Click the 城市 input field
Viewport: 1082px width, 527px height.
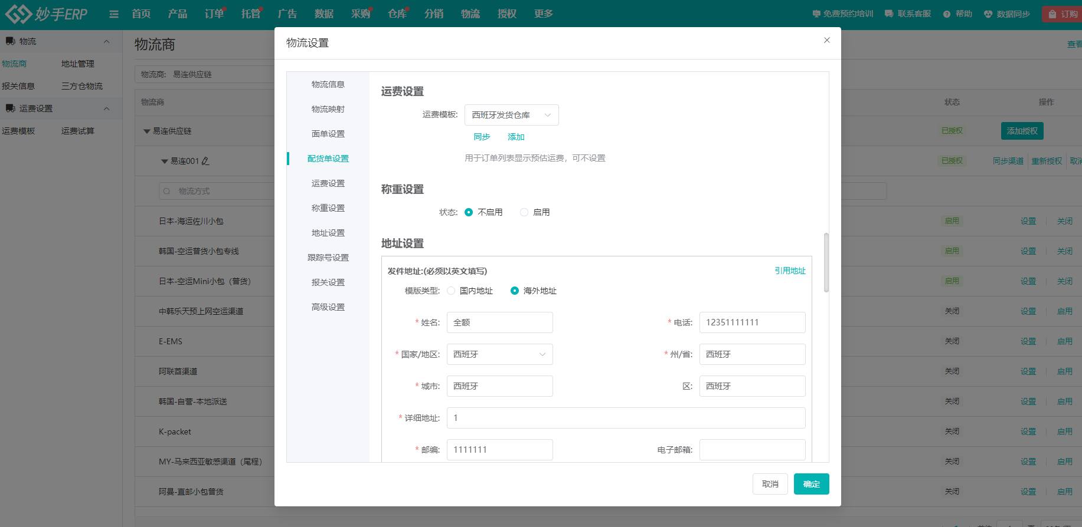(x=500, y=386)
